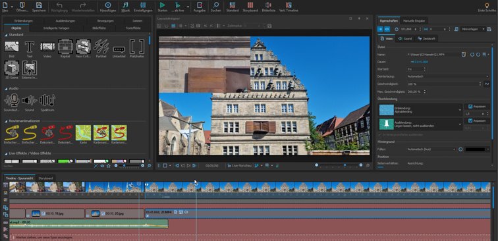Viewport: 498px width, 241px height.
Task: Click Anpassen for Einblendung
Action: click(477, 107)
